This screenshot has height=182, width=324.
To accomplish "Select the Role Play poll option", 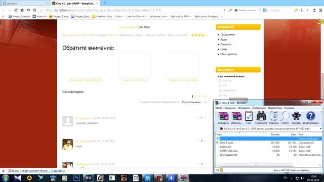I will click(220, 80).
